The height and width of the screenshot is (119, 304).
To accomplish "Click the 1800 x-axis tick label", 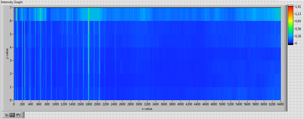I will coord(89,104).
